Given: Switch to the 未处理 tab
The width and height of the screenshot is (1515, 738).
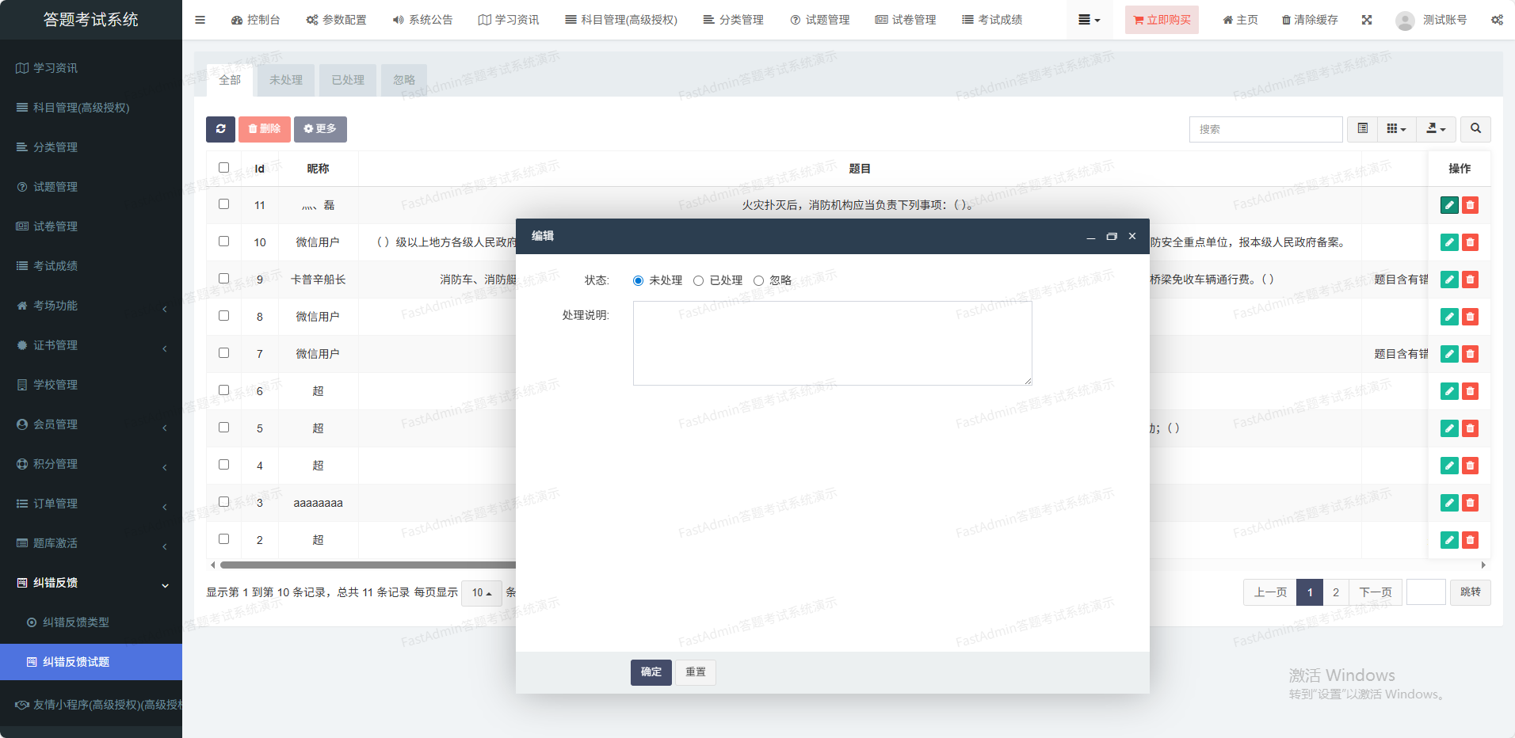Looking at the screenshot, I should (x=285, y=80).
